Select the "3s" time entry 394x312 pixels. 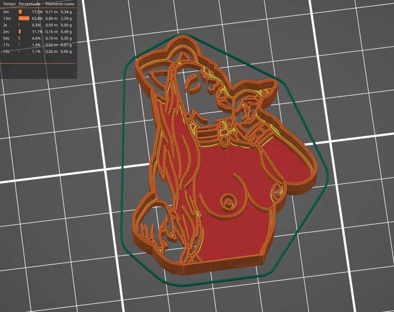(x=5, y=25)
